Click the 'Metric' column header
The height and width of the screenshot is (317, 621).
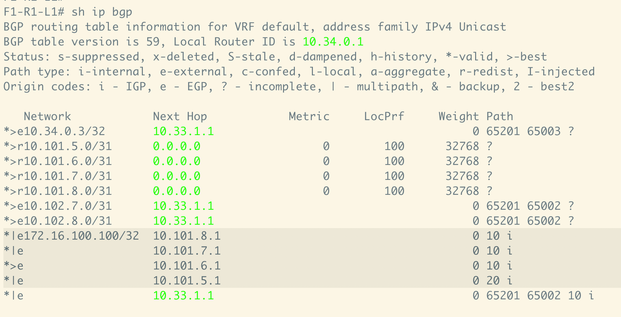(x=309, y=116)
